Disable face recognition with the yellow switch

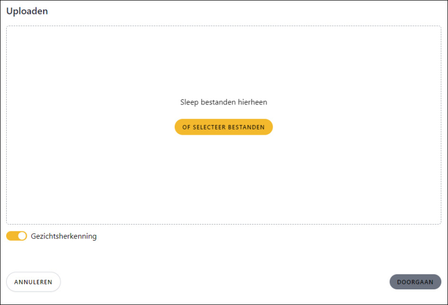click(17, 236)
